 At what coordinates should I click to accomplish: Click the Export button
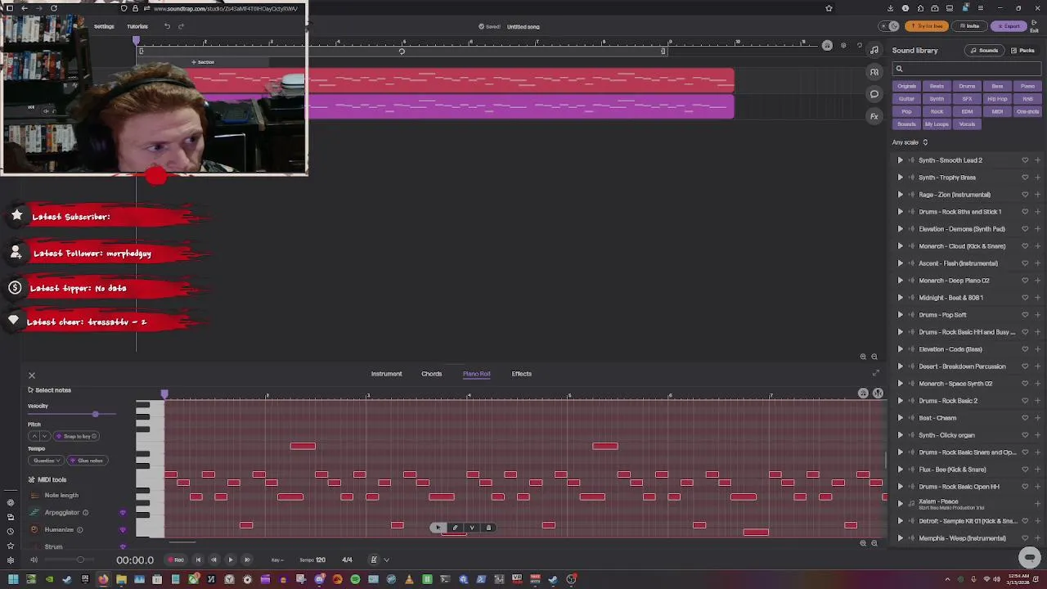[1009, 26]
